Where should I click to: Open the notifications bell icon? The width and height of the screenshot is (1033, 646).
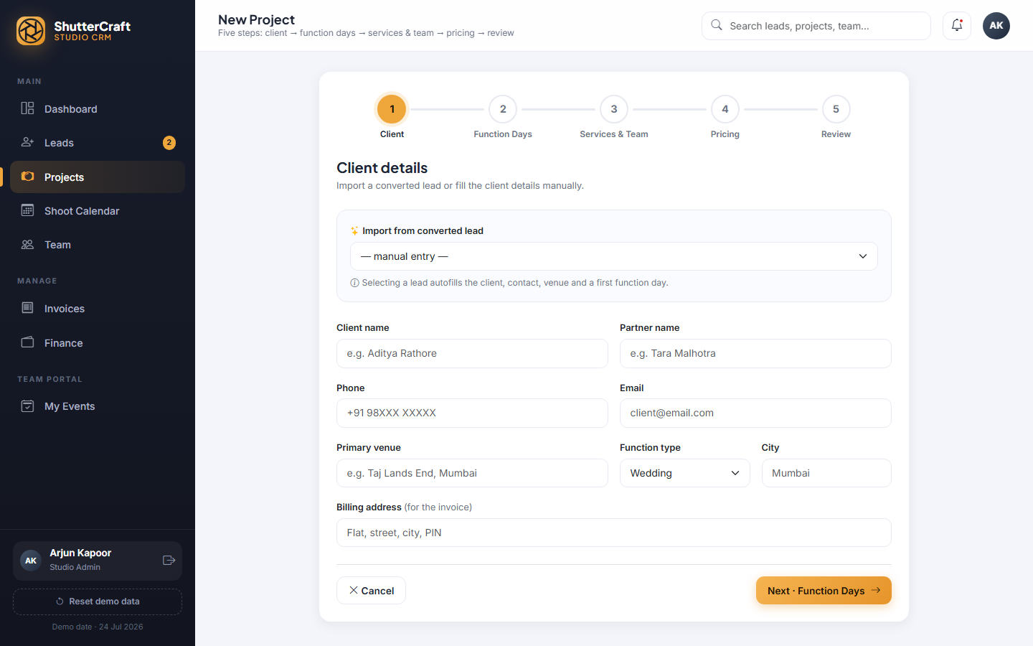pyautogui.click(x=957, y=26)
